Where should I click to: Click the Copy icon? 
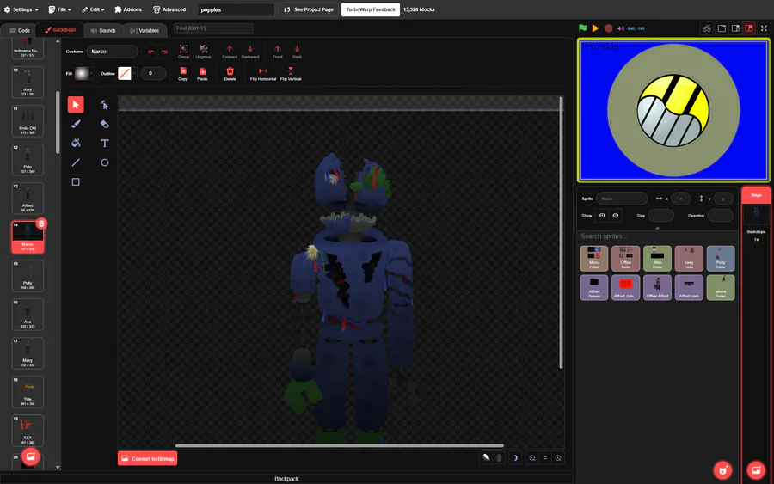tap(183, 74)
